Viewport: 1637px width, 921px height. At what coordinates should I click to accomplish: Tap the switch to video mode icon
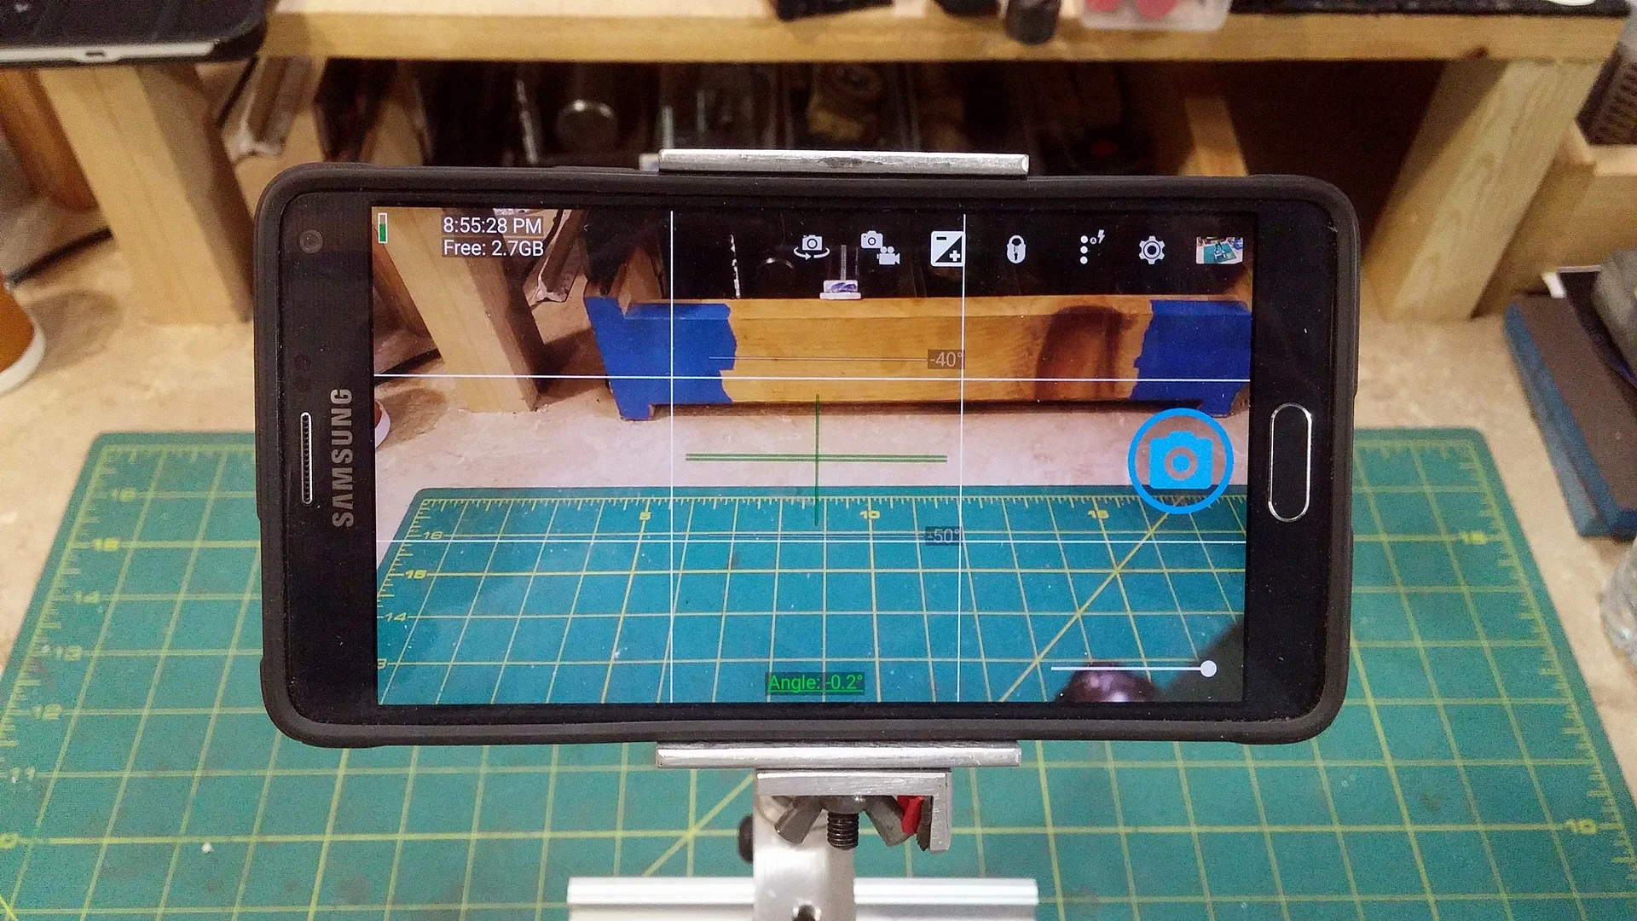click(x=880, y=248)
